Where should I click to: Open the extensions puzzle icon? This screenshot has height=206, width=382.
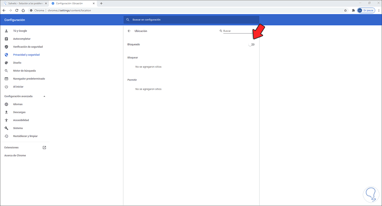coord(353,10)
